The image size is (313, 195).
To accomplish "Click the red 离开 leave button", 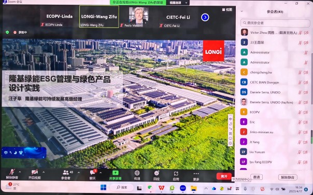I will (224, 176).
